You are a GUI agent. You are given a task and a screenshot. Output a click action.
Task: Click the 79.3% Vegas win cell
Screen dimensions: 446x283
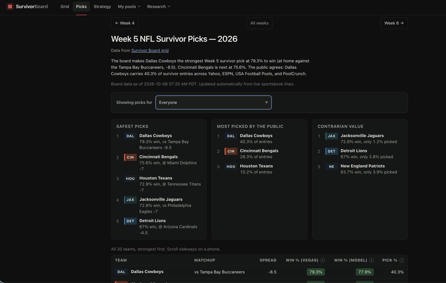pyautogui.click(x=316, y=272)
